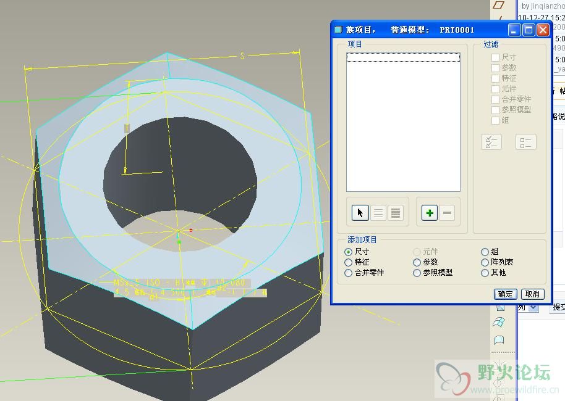Click the highlighted first row in the 项目 list
The image size is (565, 401).
click(x=403, y=57)
